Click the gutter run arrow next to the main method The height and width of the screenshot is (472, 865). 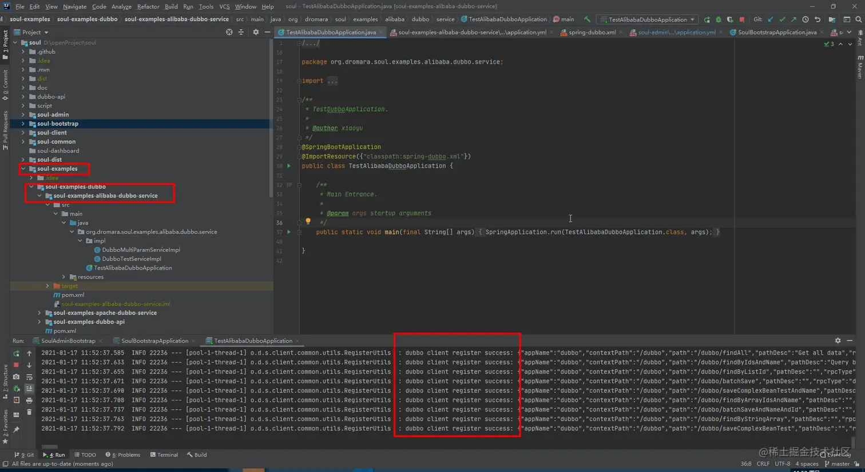[x=289, y=232]
